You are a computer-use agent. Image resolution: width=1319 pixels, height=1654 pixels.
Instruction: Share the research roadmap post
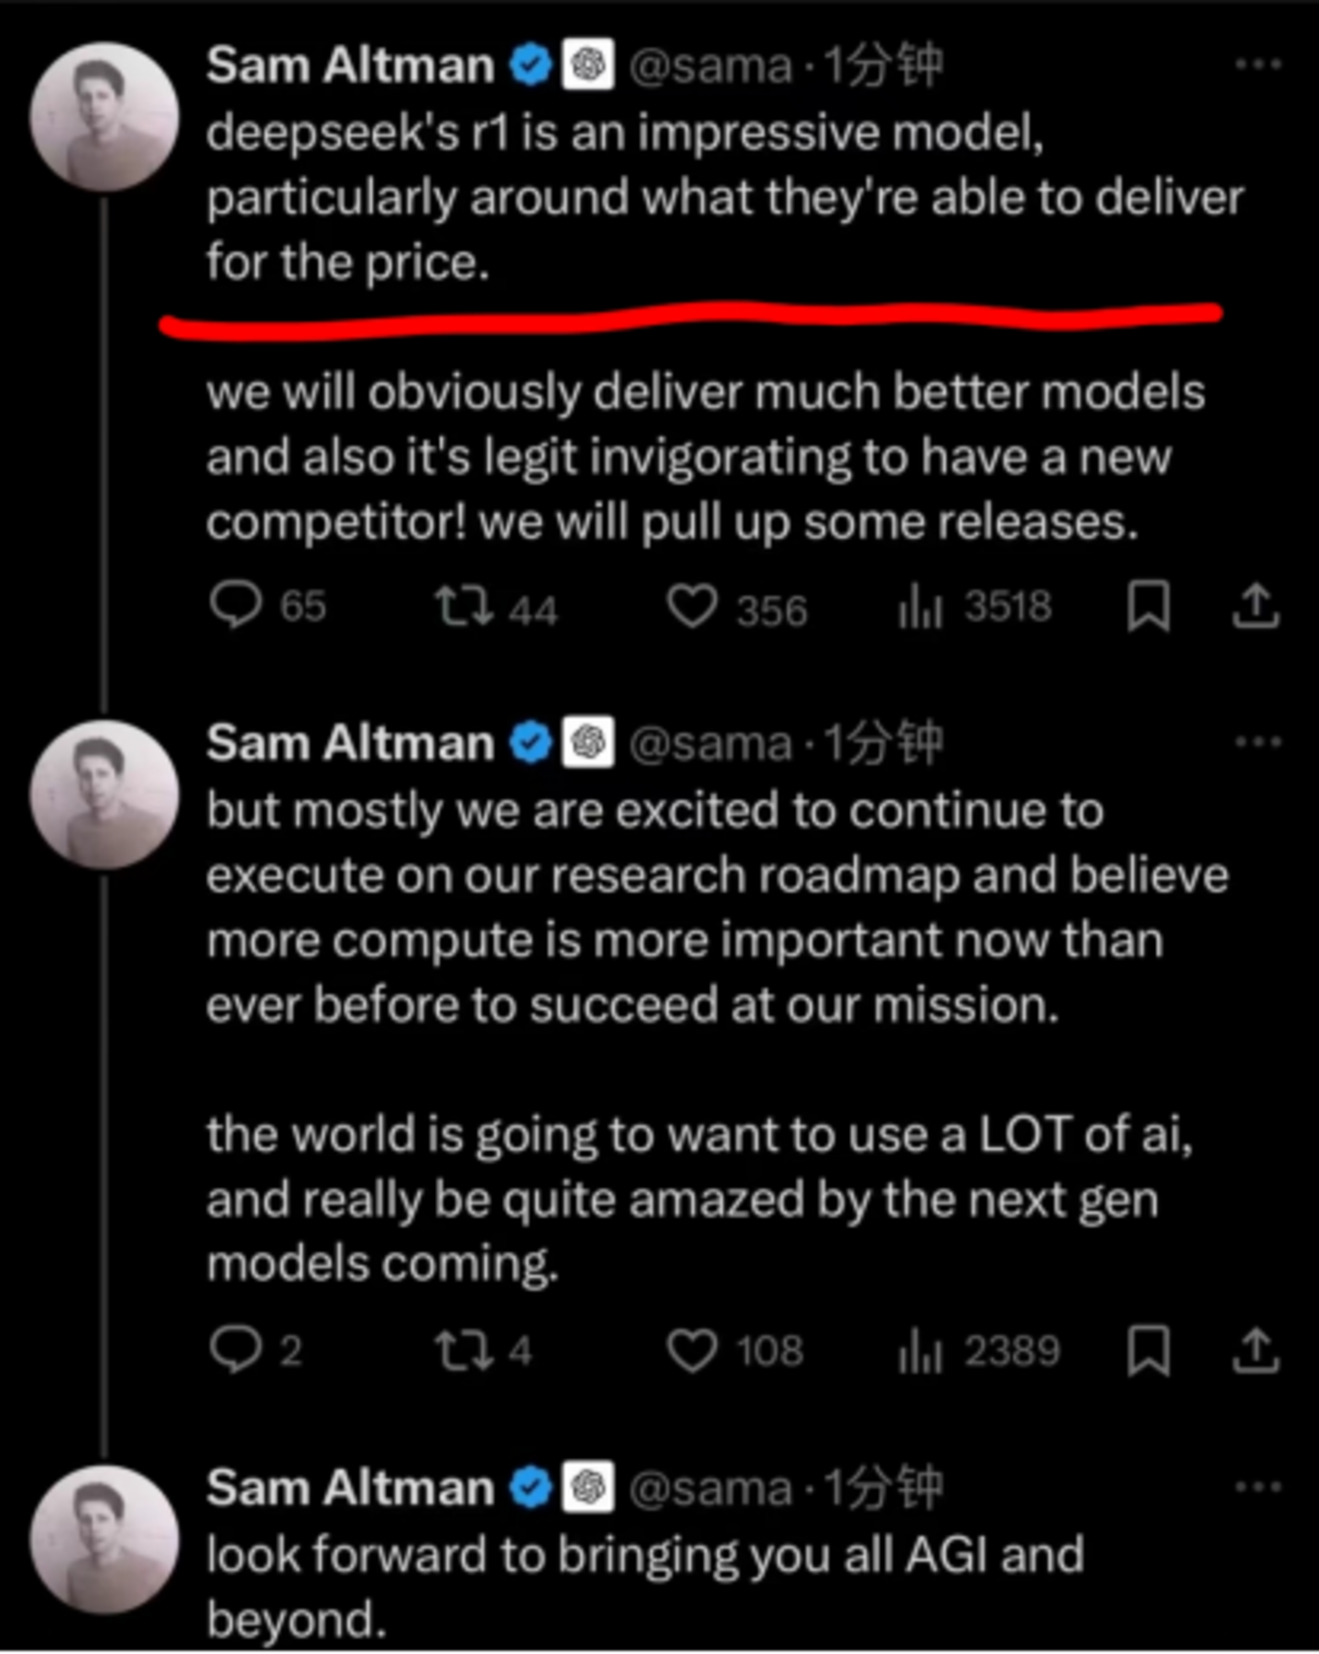pos(1255,1350)
